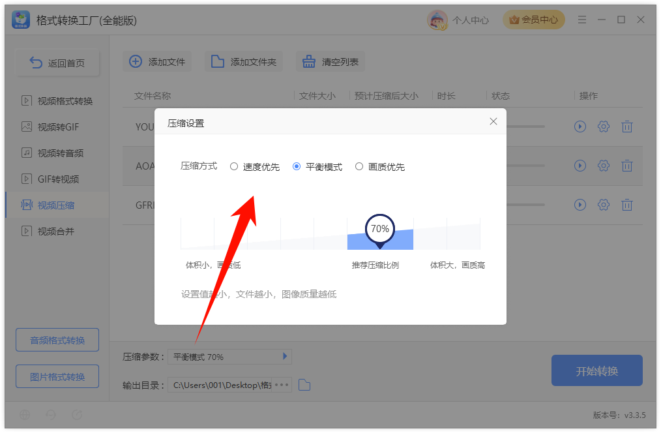Select the 速度优先 compression radio button
The image size is (661, 433).
tap(234, 166)
